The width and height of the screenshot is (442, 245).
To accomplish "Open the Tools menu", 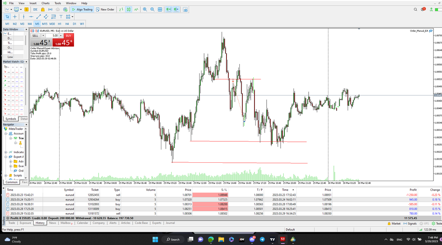I will [x=58, y=3].
